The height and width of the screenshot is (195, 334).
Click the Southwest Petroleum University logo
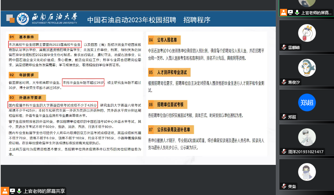point(23,18)
